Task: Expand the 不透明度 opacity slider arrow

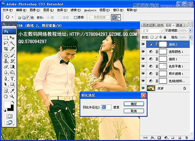Action: point(190,30)
